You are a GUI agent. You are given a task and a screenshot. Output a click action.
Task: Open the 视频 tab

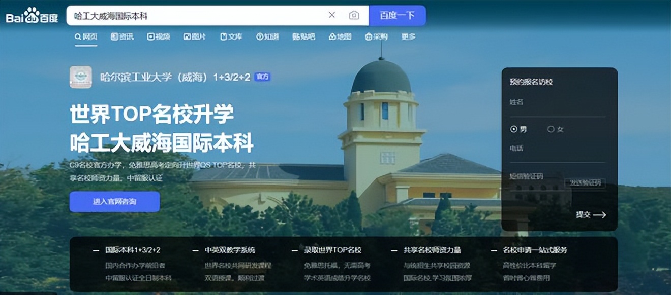(159, 36)
